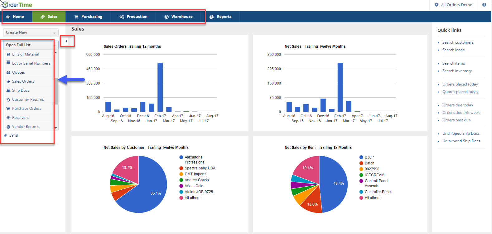Viewport: 492px width, 234px height.
Task: Show Orders due this week
Action: (461, 113)
